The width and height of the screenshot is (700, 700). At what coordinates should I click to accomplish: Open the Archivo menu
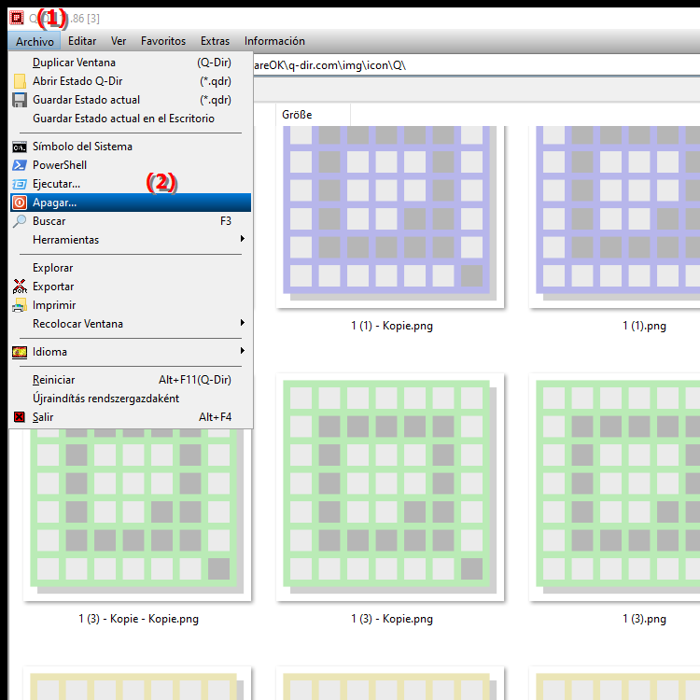[x=35, y=41]
